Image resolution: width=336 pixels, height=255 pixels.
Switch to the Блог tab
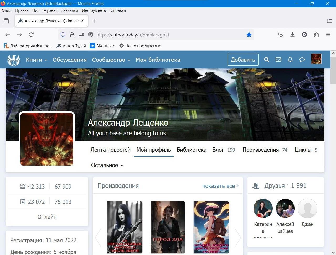(218, 150)
